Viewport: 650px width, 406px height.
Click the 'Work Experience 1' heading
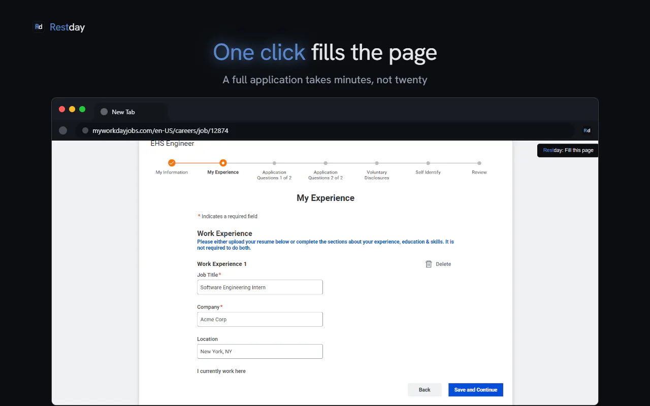click(222, 264)
